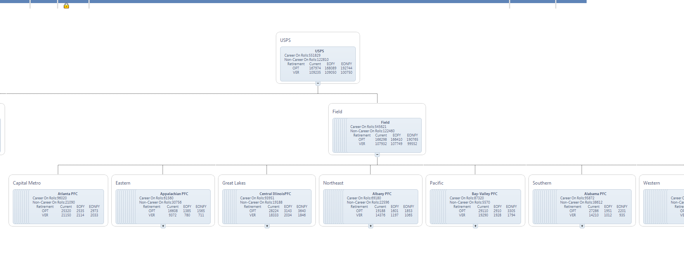684x273 pixels.
Task: Click Central IllinoisPFC OPT EONFY value 3640
Action: pyautogui.click(x=302, y=211)
